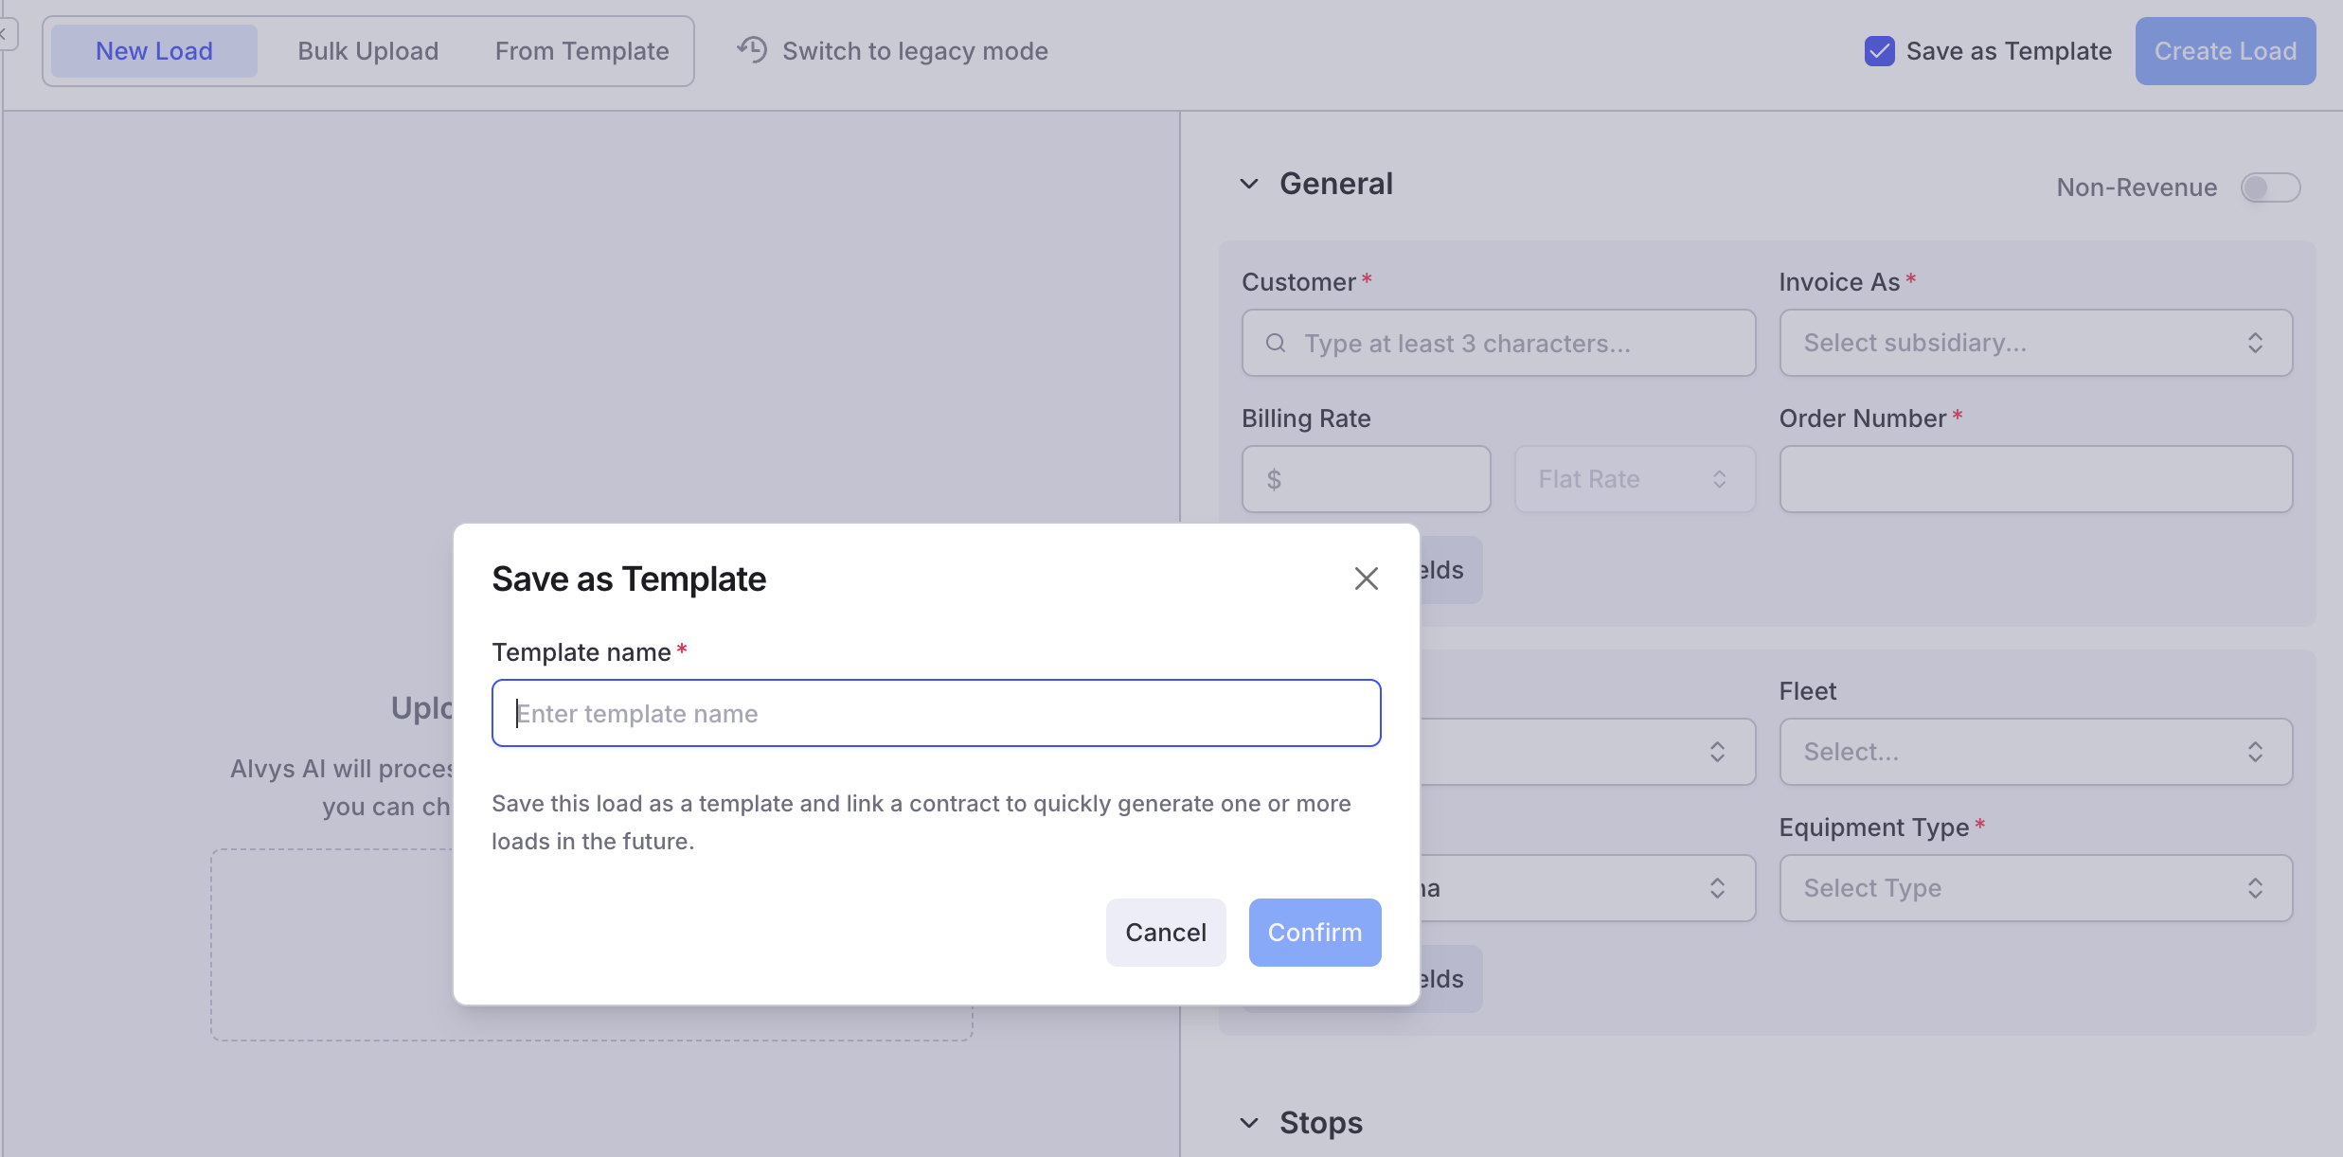
Task: Switch to the From Template tab
Action: 581,51
